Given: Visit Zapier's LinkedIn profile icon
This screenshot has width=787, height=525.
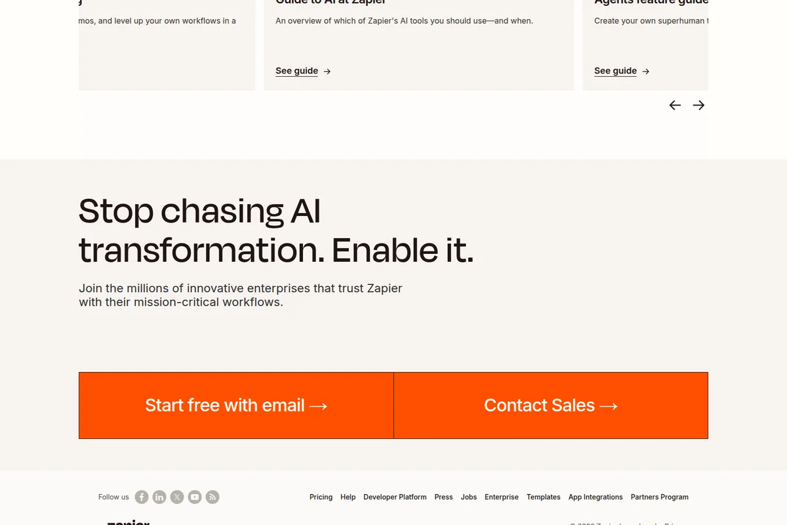Looking at the screenshot, I should tap(159, 497).
